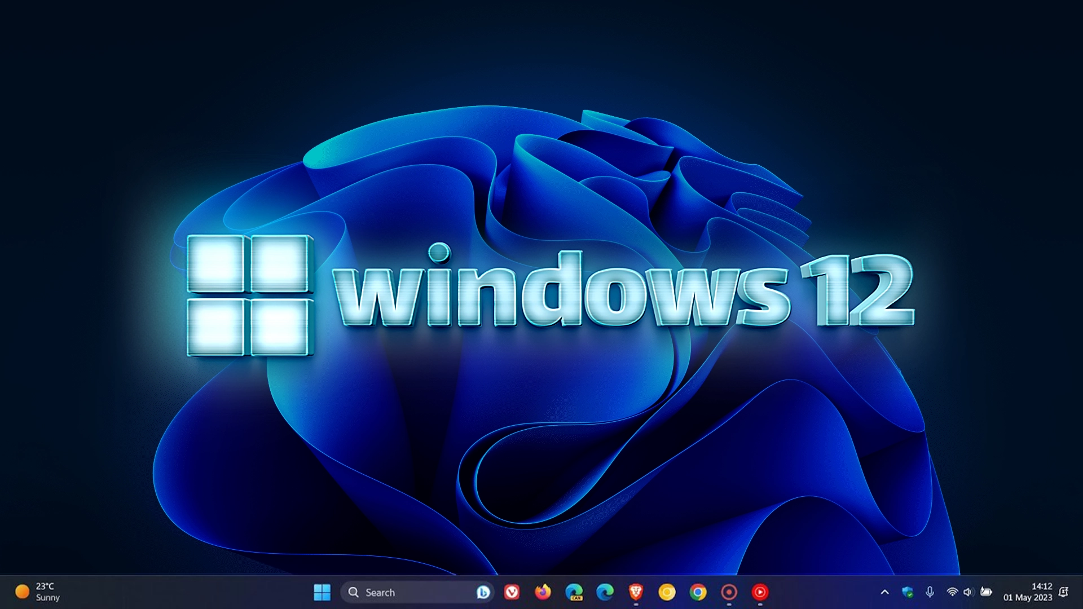Viewport: 1083px width, 609px height.
Task: Click the microphone tray icon
Action: [x=930, y=592]
